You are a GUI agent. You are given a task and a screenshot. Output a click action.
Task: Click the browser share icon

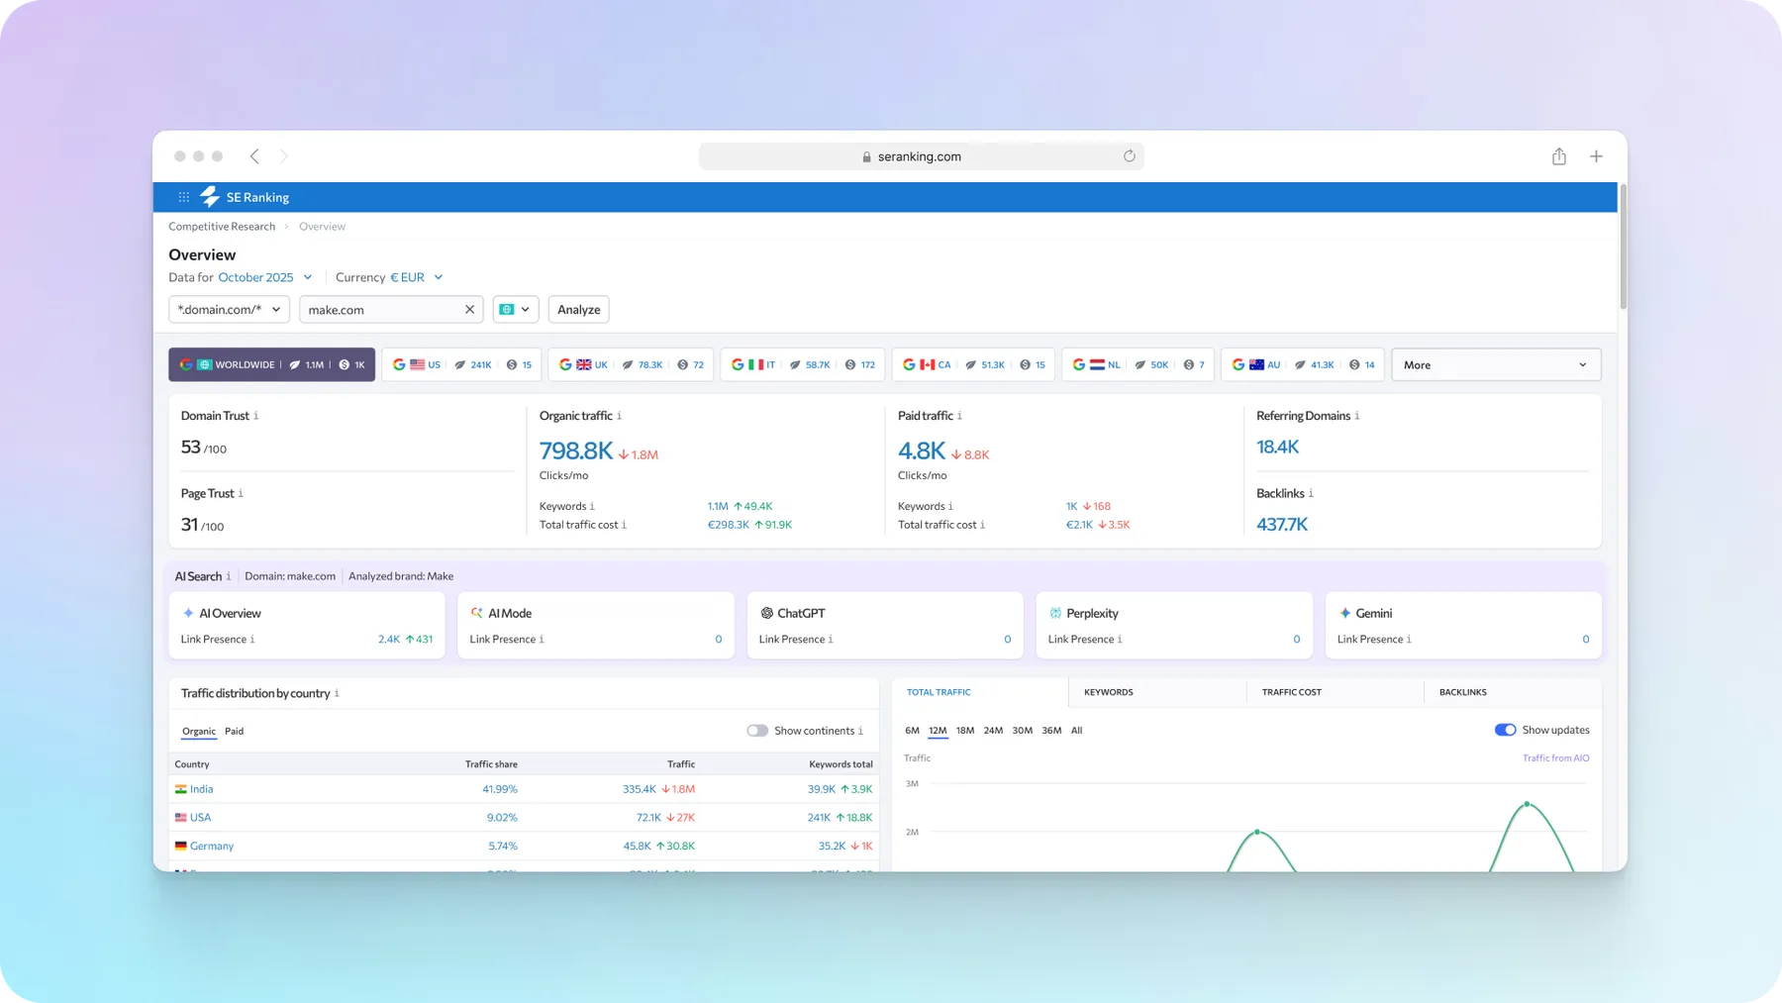pos(1558,156)
